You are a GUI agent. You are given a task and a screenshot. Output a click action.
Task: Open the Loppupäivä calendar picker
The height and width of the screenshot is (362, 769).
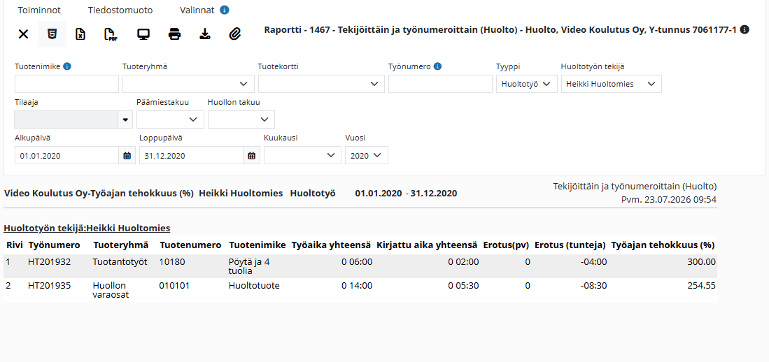(x=252, y=156)
